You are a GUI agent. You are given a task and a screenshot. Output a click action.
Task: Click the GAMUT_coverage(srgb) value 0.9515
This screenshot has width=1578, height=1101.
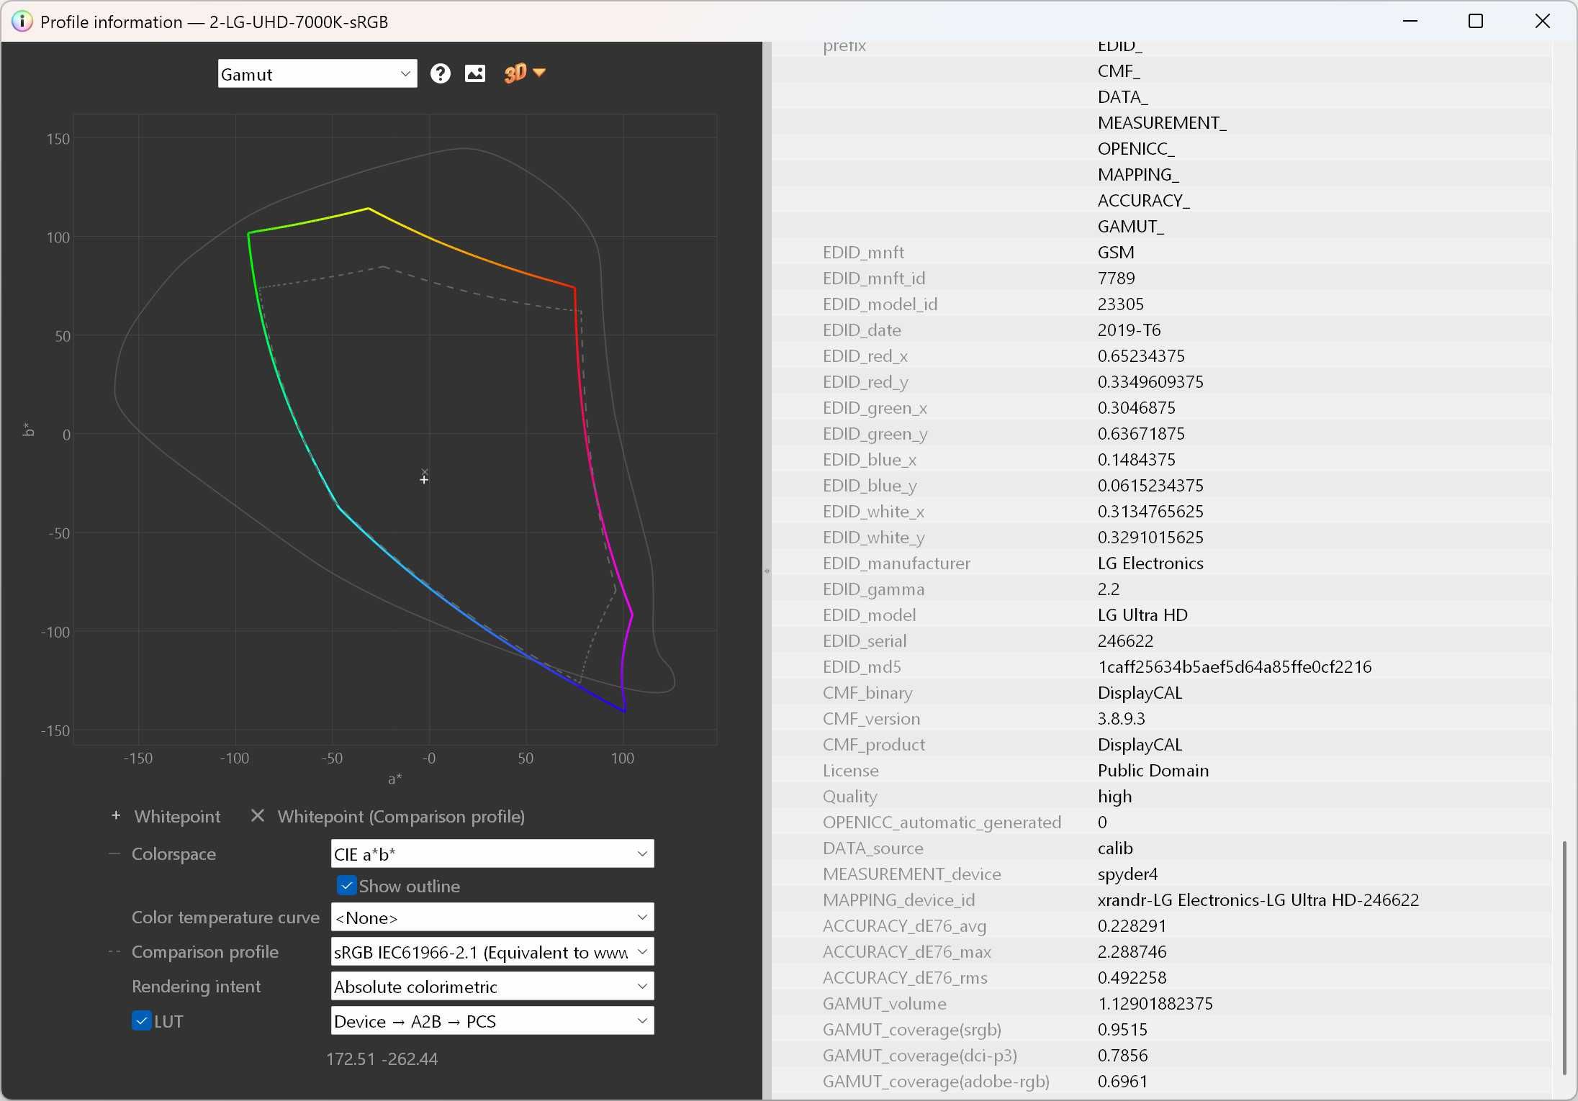click(x=1122, y=1029)
